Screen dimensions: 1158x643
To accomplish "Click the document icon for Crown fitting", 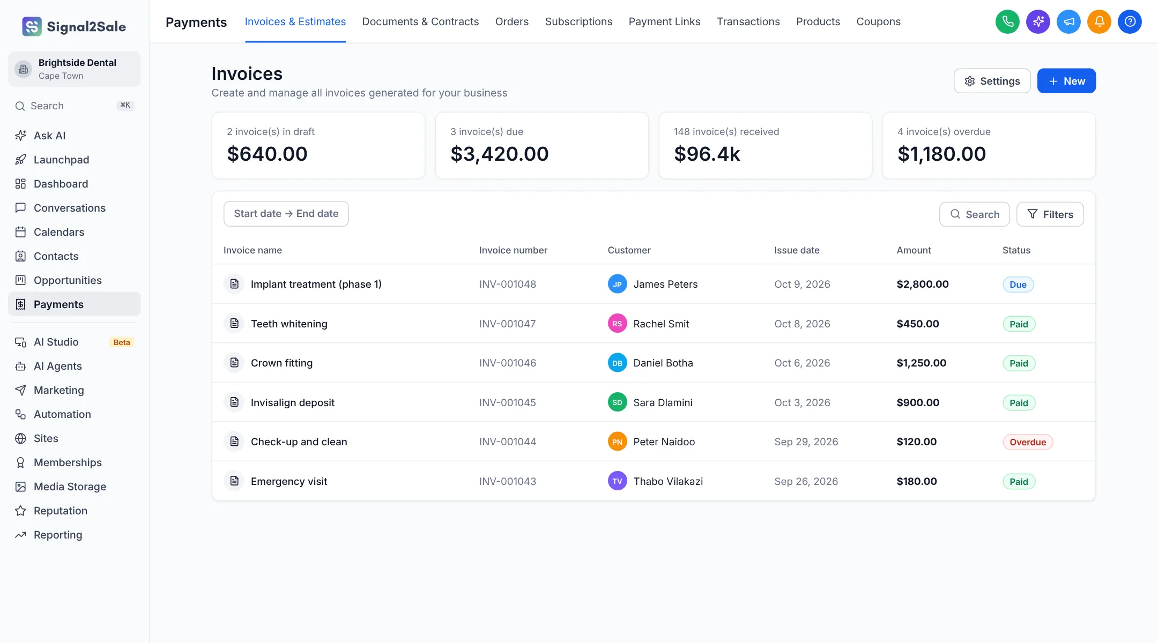I will (x=234, y=363).
